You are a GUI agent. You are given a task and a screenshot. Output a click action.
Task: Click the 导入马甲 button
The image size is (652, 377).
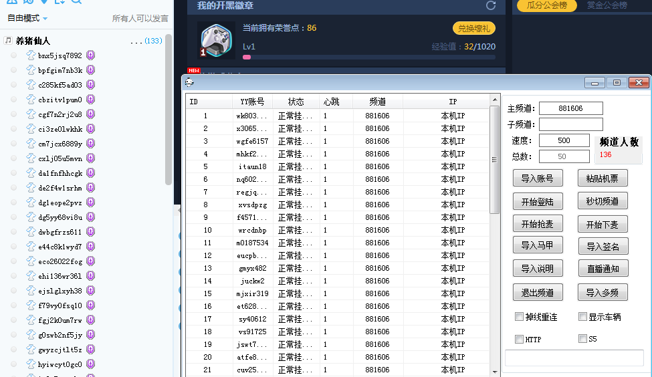point(538,245)
